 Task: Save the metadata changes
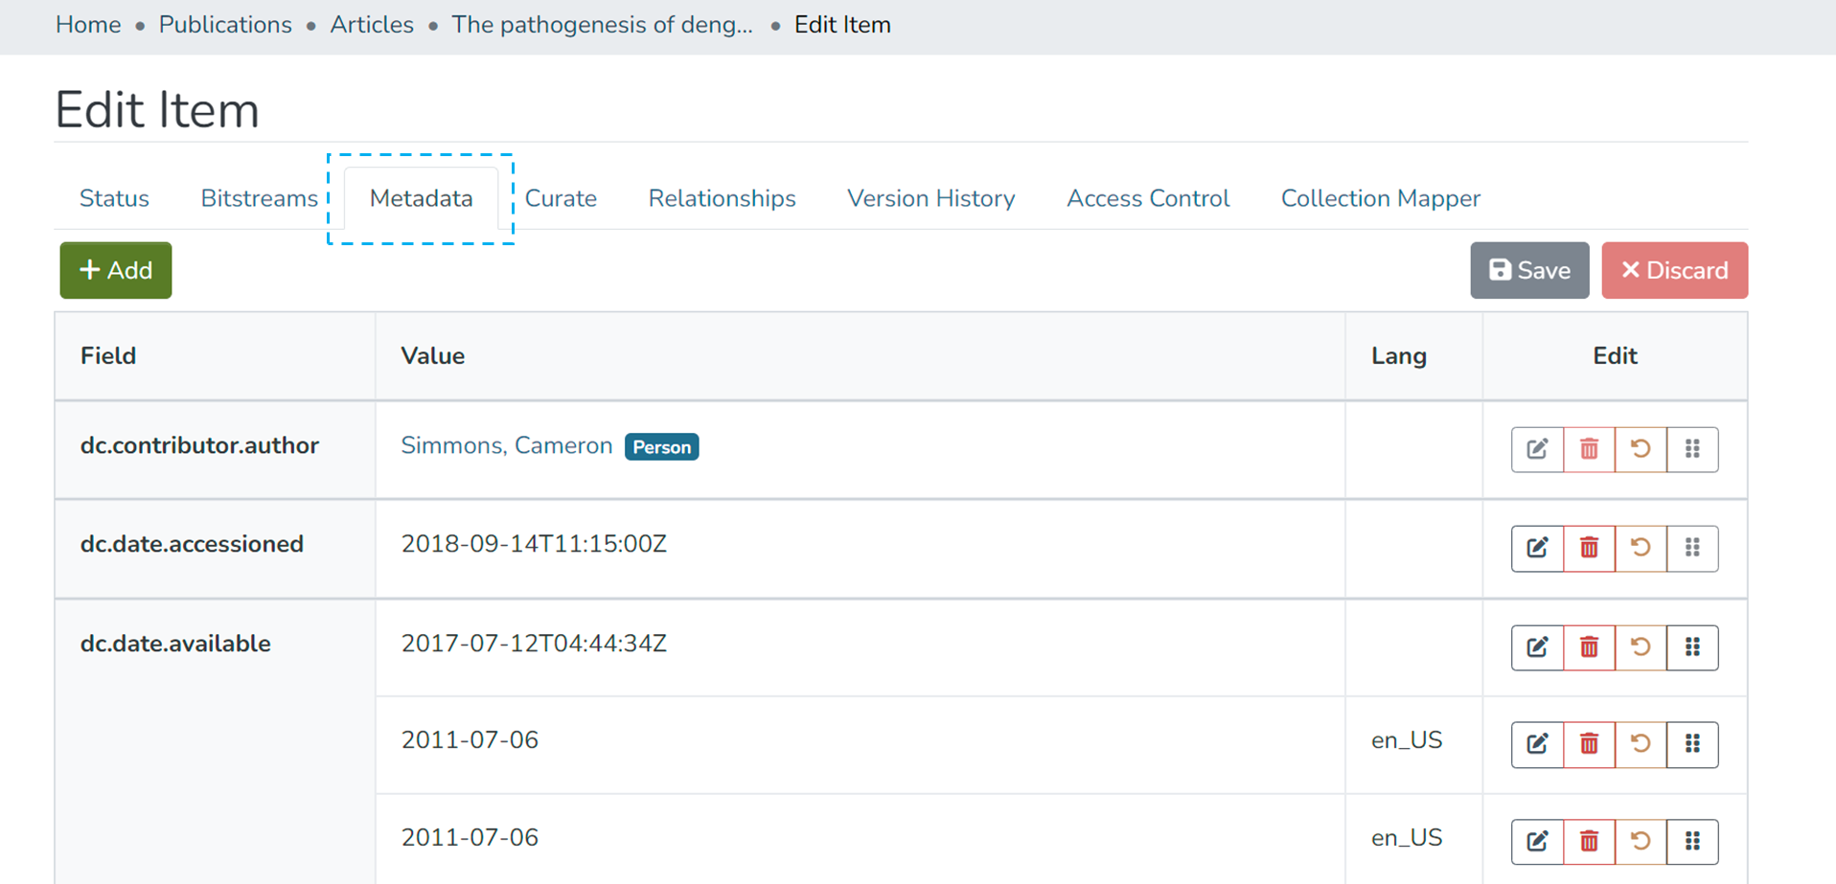click(x=1529, y=270)
